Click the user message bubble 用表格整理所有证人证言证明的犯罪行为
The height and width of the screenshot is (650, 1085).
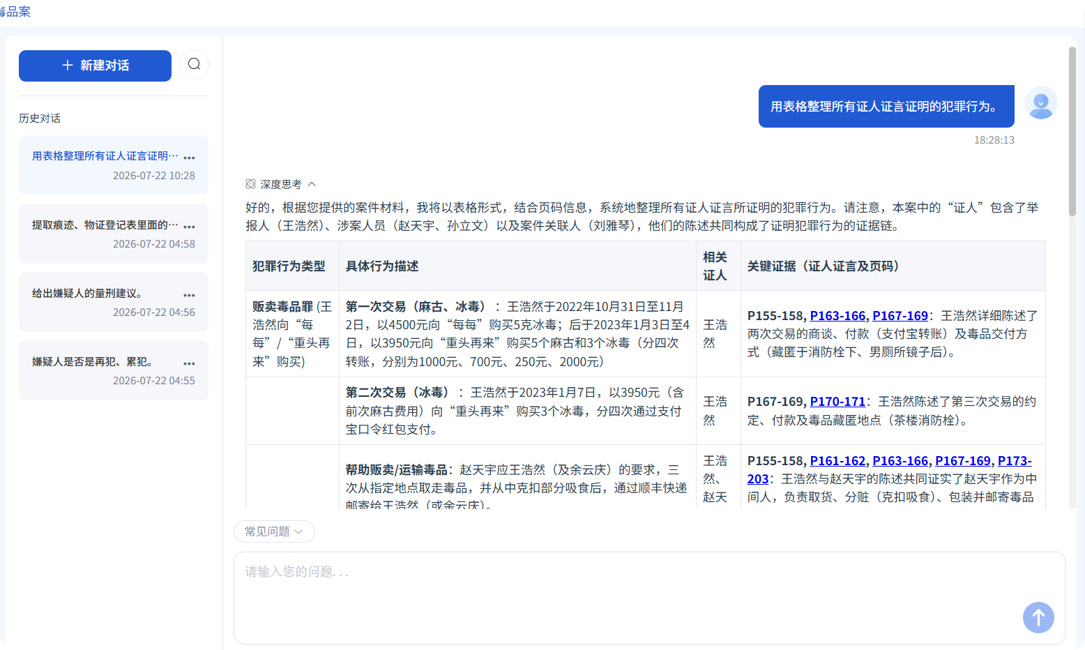(x=886, y=107)
